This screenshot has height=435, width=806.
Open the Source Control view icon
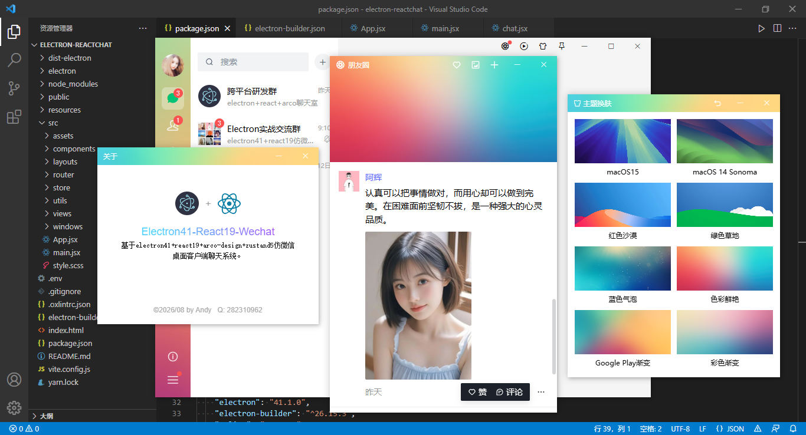pos(14,88)
